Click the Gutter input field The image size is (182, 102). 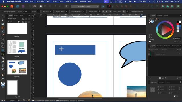(x=27, y=12)
